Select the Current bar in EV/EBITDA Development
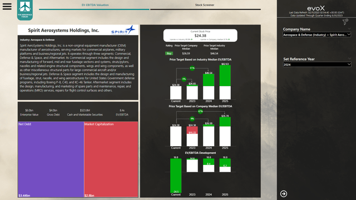356x200 pixels. point(176,176)
